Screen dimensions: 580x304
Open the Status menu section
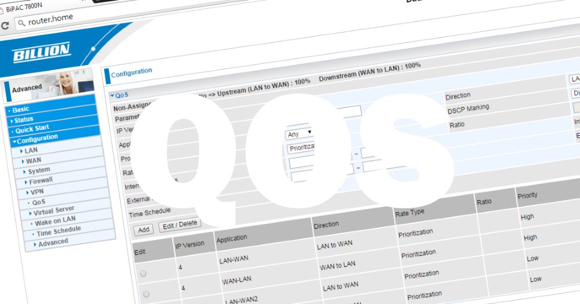point(24,120)
